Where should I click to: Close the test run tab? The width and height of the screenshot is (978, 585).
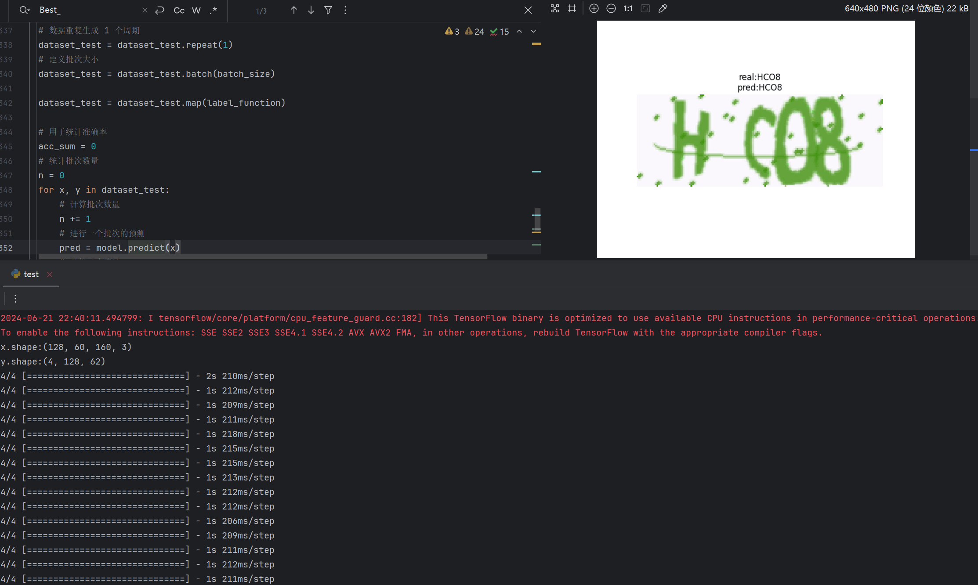click(x=50, y=274)
